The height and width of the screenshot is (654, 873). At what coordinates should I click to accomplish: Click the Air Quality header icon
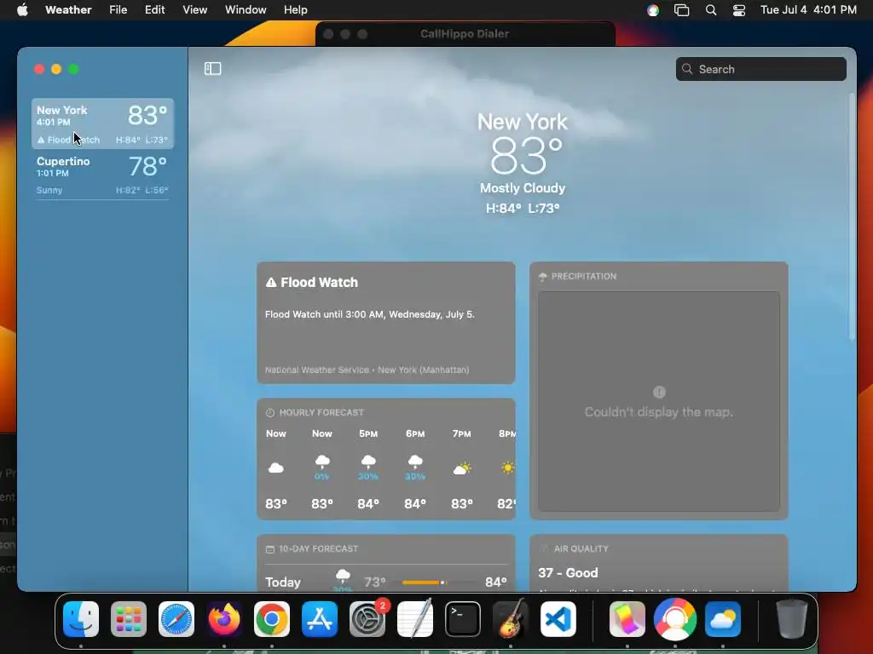[x=543, y=548]
